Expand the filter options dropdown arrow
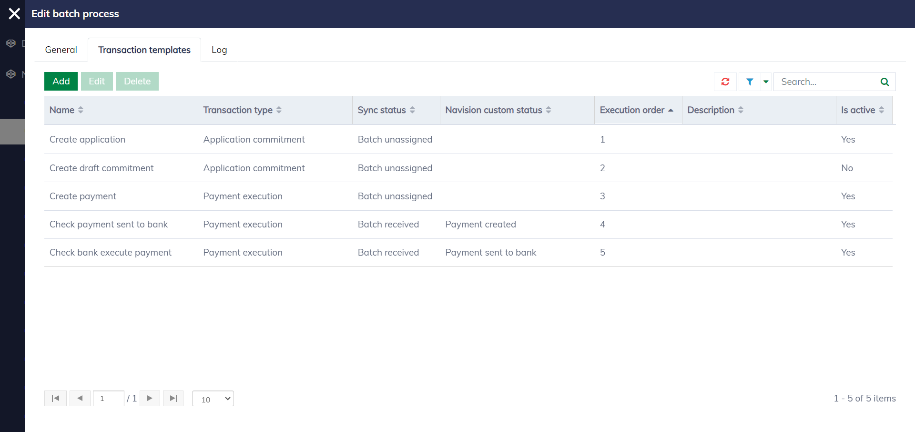 (x=766, y=82)
